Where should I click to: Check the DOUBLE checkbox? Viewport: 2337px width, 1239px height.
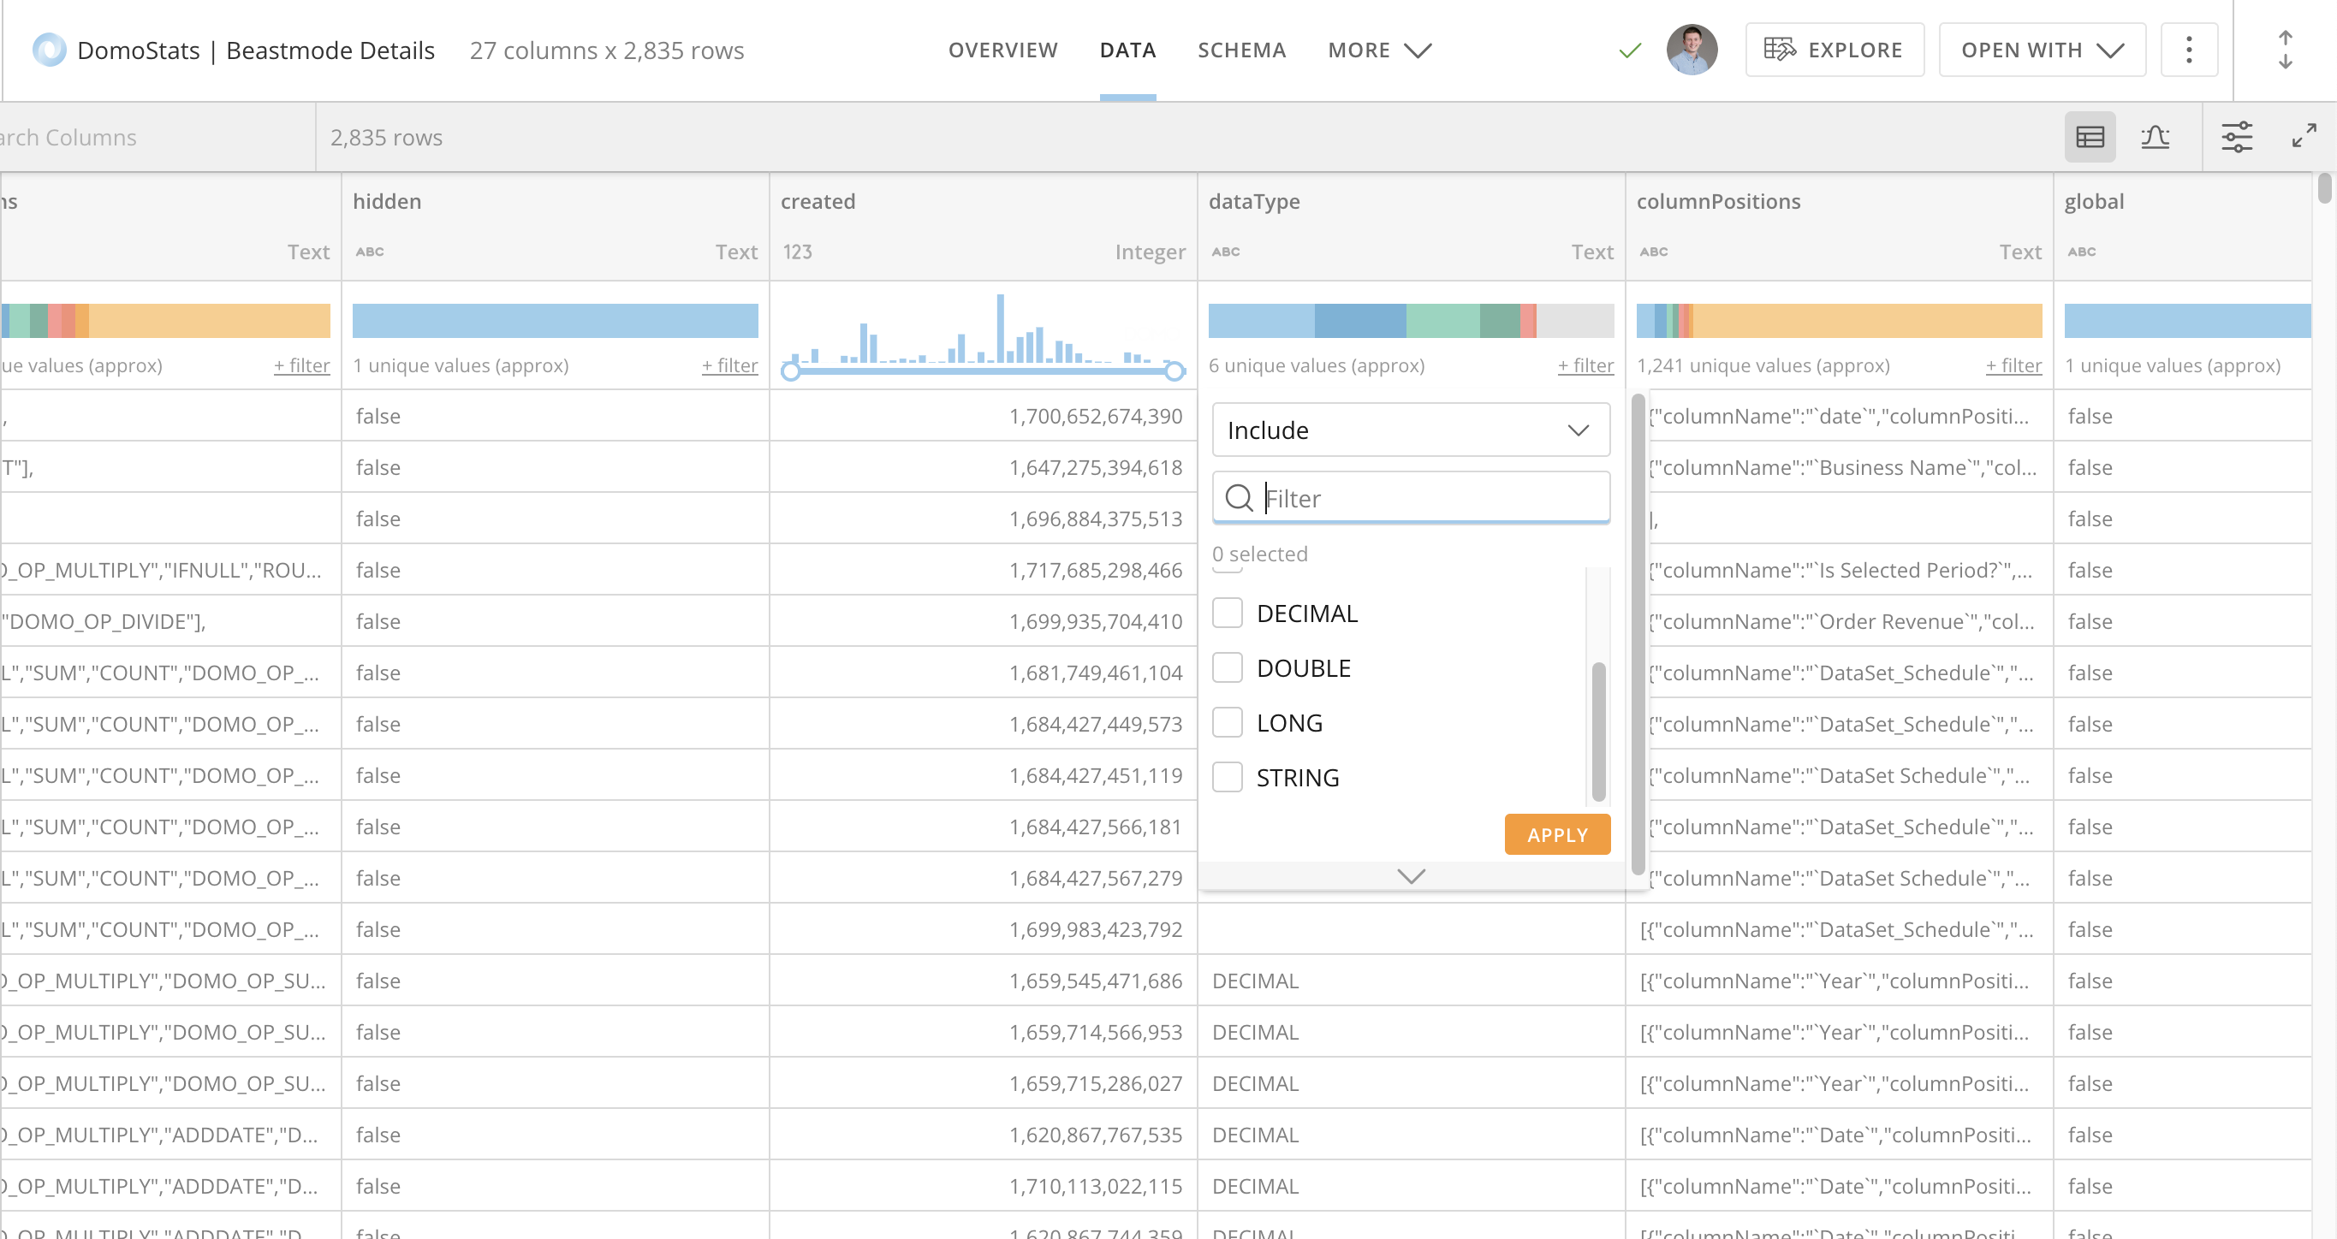pos(1228,667)
